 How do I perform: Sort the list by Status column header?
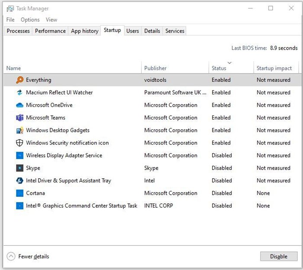click(219, 68)
